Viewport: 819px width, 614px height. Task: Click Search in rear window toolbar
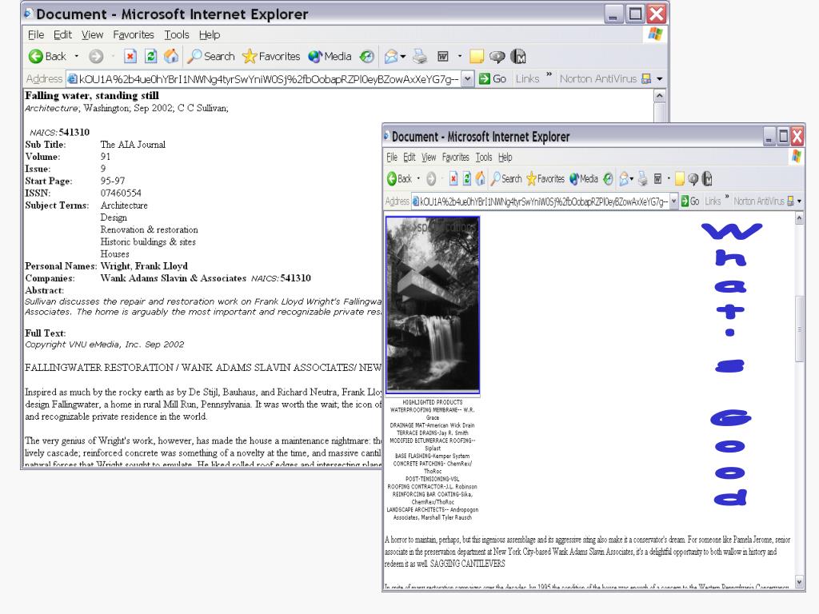tap(211, 57)
